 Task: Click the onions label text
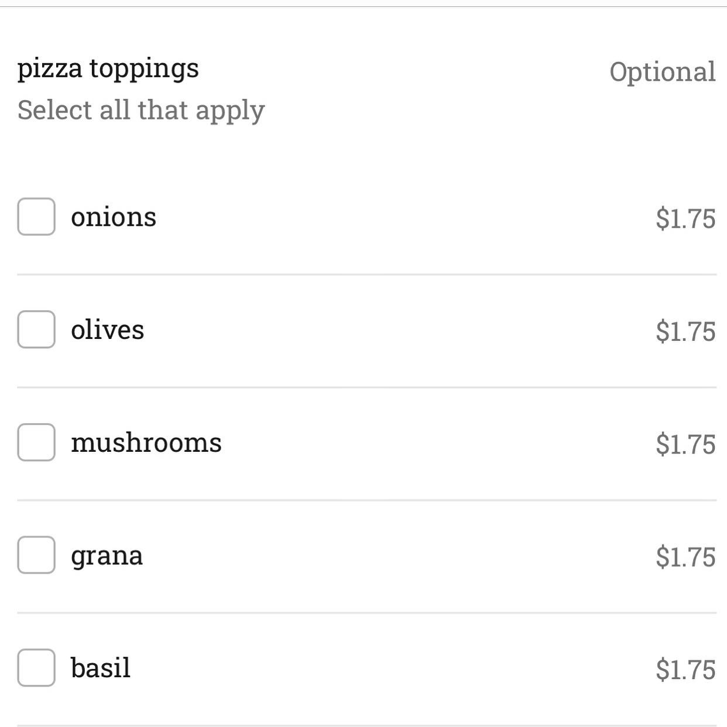coord(114,218)
